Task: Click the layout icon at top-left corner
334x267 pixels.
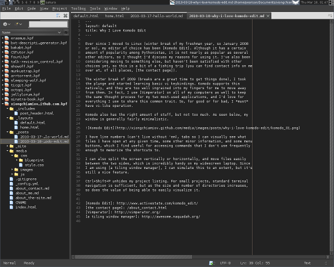Action: (2, 2)
